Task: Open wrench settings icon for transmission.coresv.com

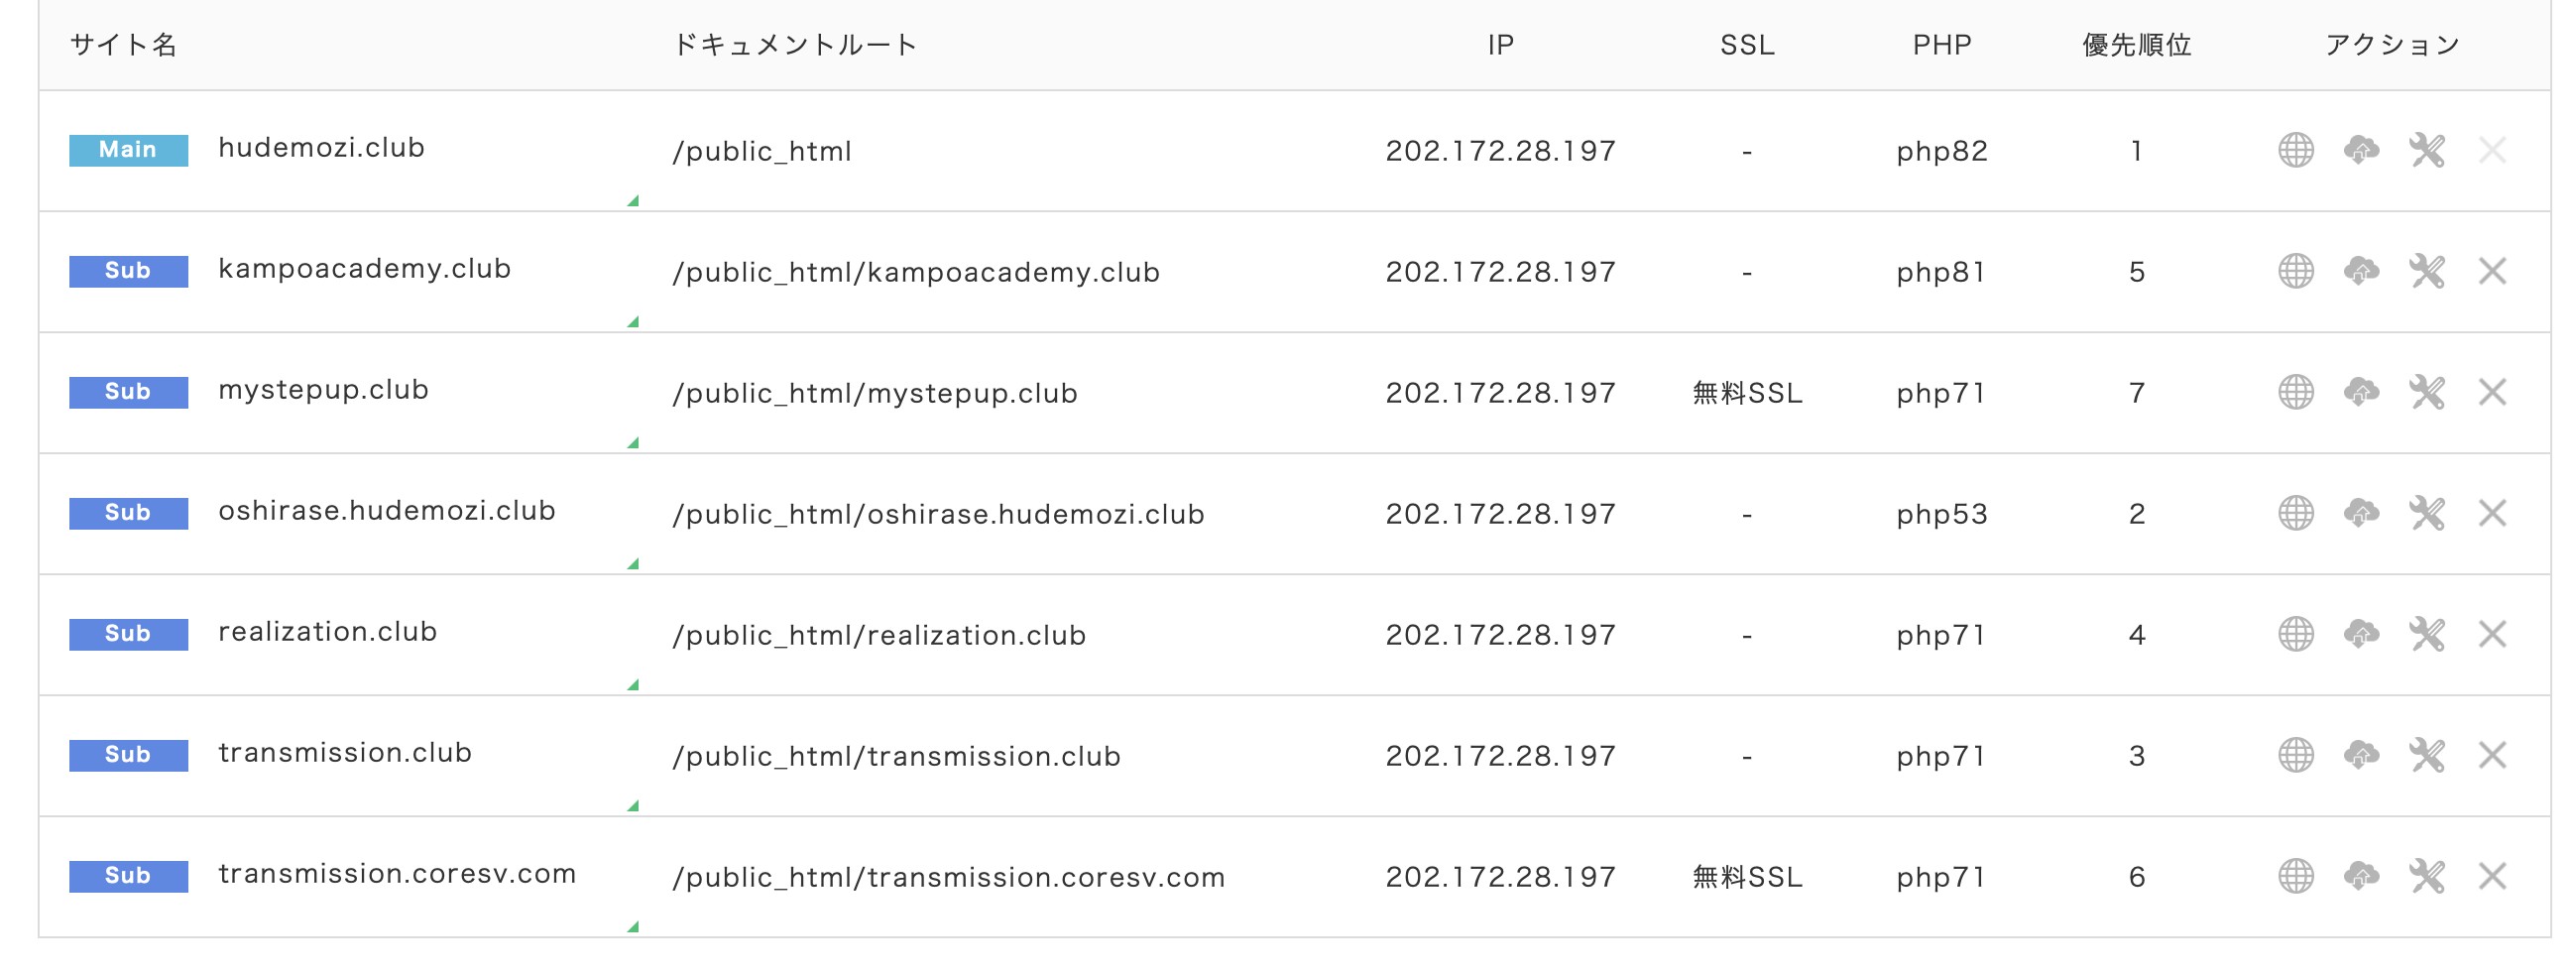Action: click(2427, 876)
